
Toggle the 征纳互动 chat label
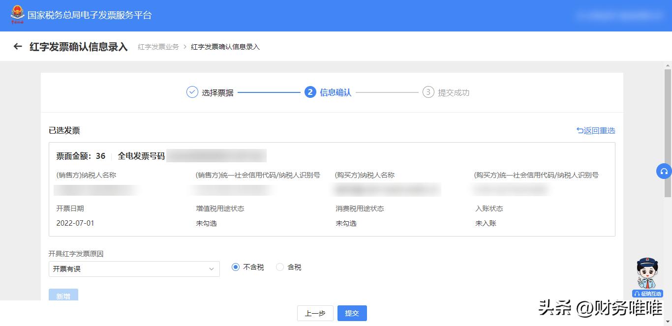[x=647, y=294]
